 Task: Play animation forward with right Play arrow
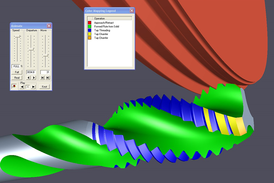tap(33, 87)
